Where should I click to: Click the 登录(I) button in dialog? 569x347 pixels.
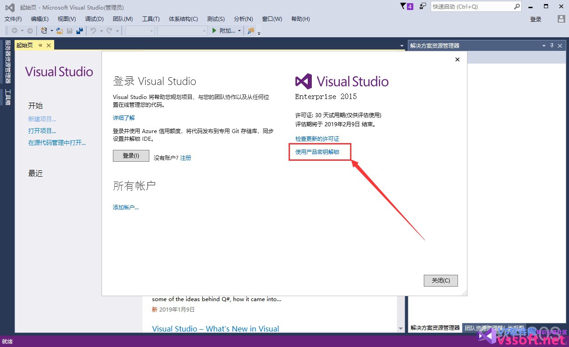(x=131, y=156)
